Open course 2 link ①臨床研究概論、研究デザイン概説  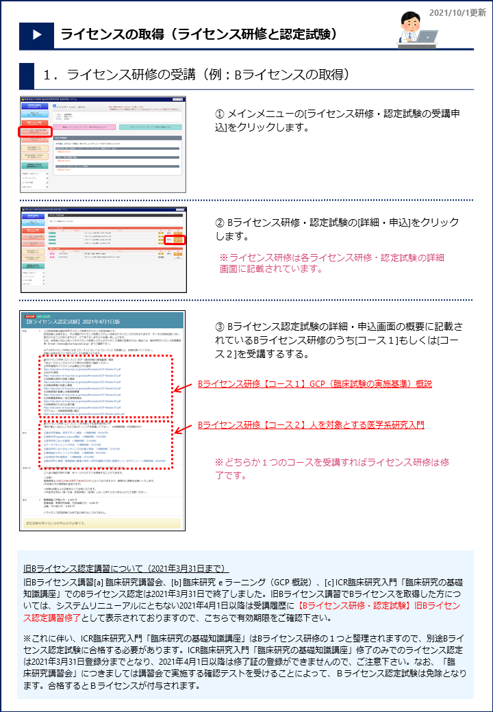[76, 433]
